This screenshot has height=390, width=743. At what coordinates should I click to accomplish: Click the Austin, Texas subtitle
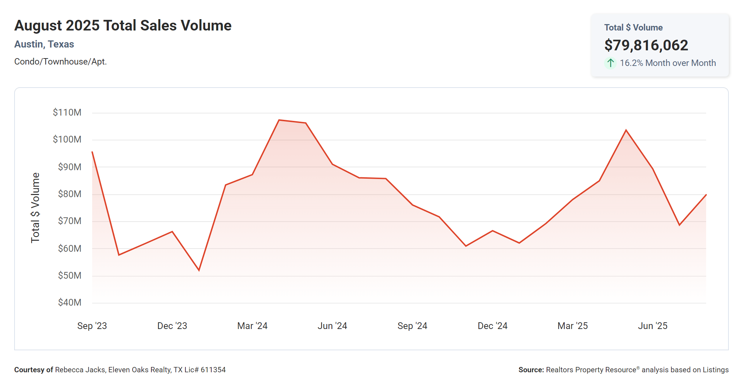click(x=44, y=44)
